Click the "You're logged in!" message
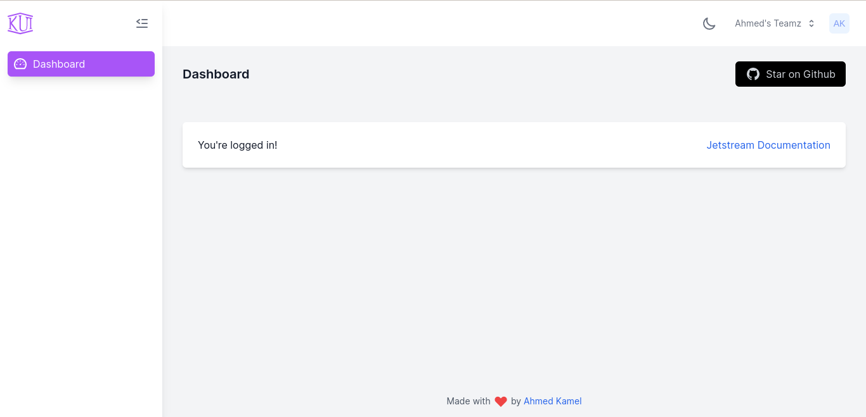Screen dimensions: 866x417 pos(238,145)
